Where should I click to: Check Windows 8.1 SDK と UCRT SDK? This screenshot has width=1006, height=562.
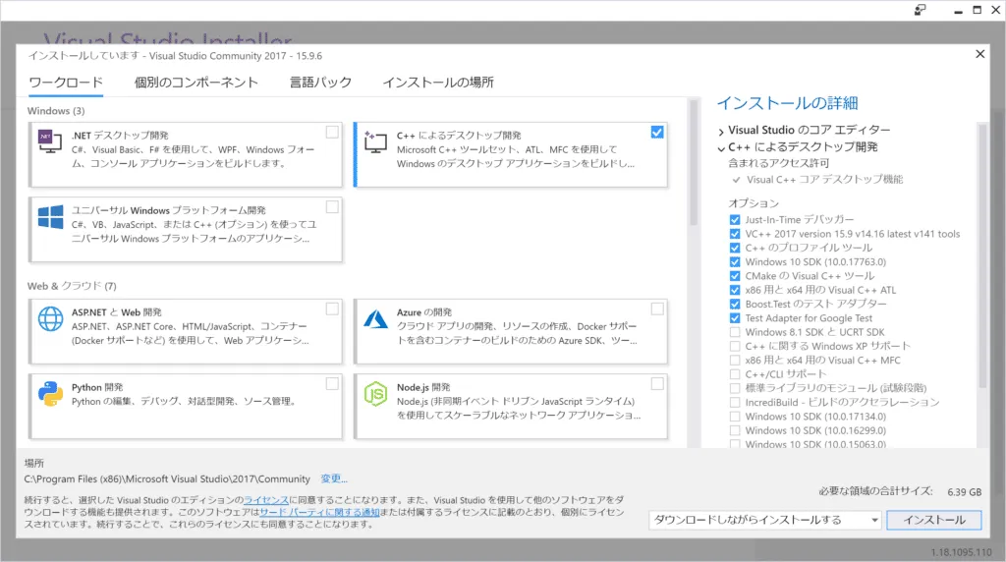point(735,332)
